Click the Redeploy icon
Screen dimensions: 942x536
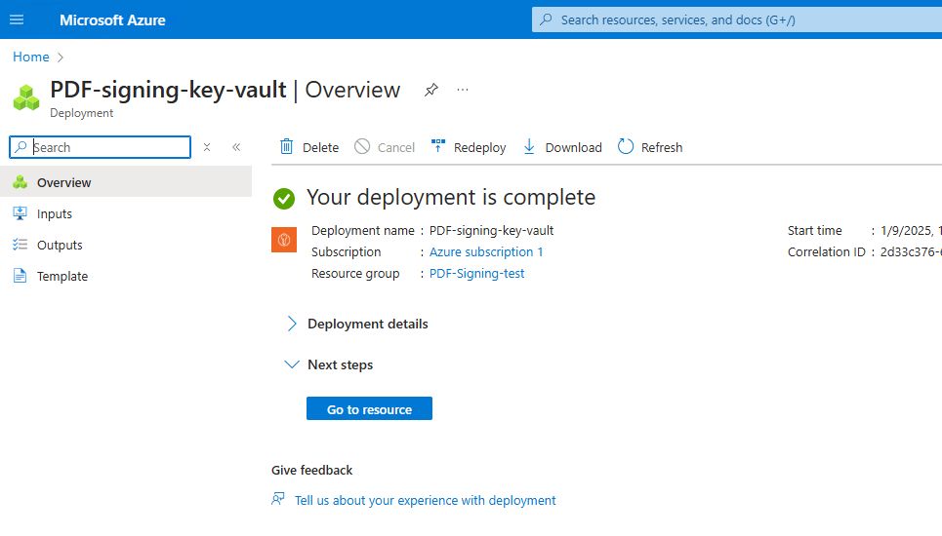pos(438,145)
